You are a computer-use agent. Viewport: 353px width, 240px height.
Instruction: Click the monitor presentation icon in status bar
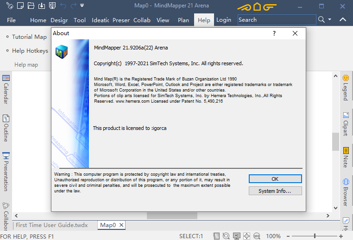click(237, 236)
